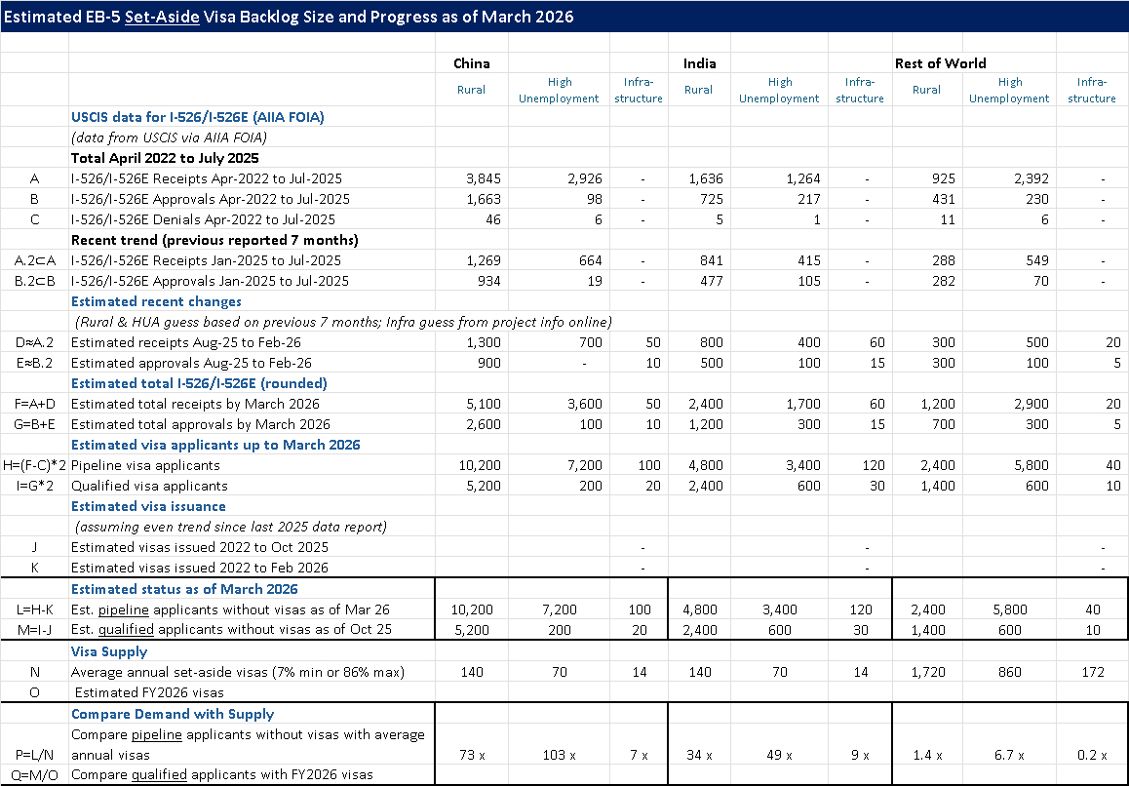
Task: Select the 'Rest of World' column header
Action: 940,63
